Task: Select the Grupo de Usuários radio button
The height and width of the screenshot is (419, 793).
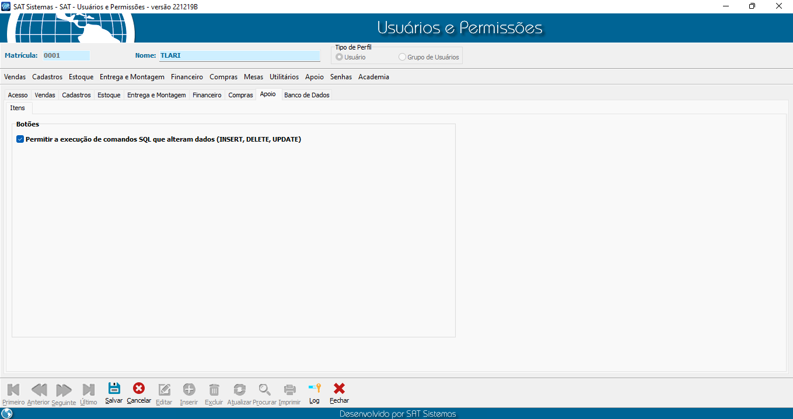Action: pyautogui.click(x=402, y=57)
